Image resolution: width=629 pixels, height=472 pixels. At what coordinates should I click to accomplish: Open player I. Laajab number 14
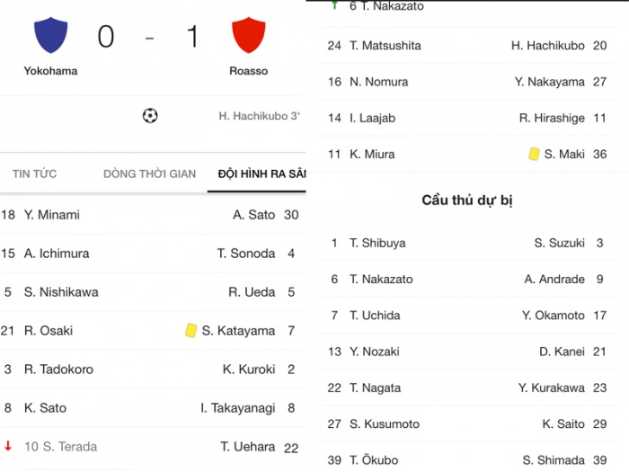click(x=373, y=118)
